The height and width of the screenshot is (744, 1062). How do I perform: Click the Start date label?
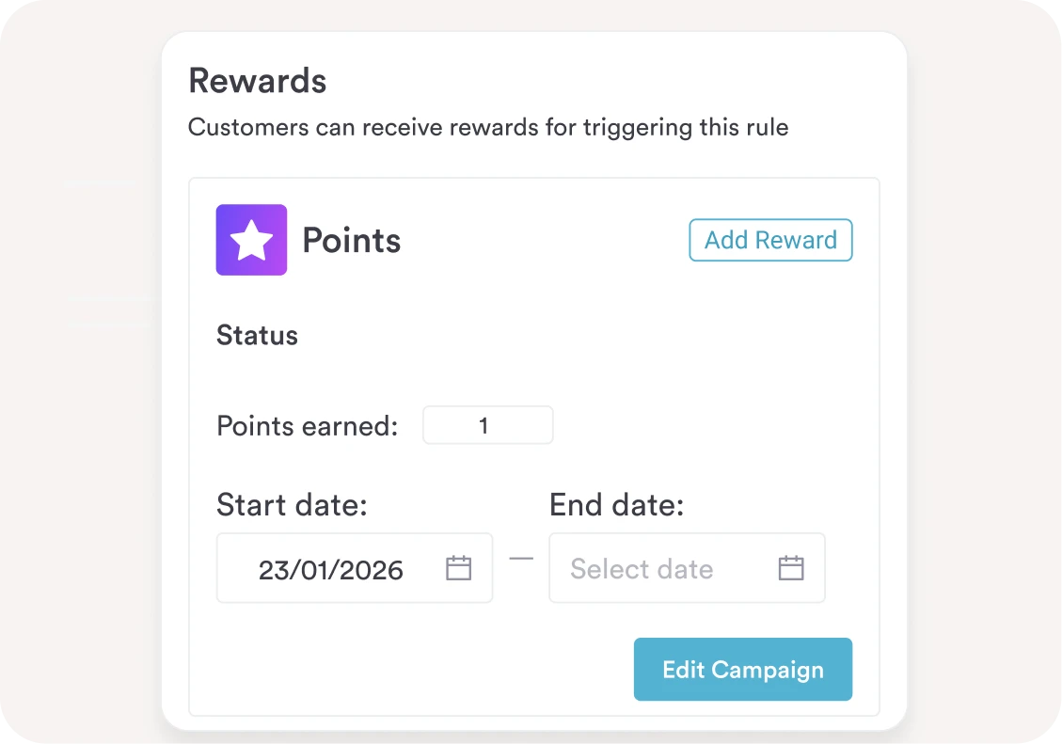pyautogui.click(x=292, y=505)
